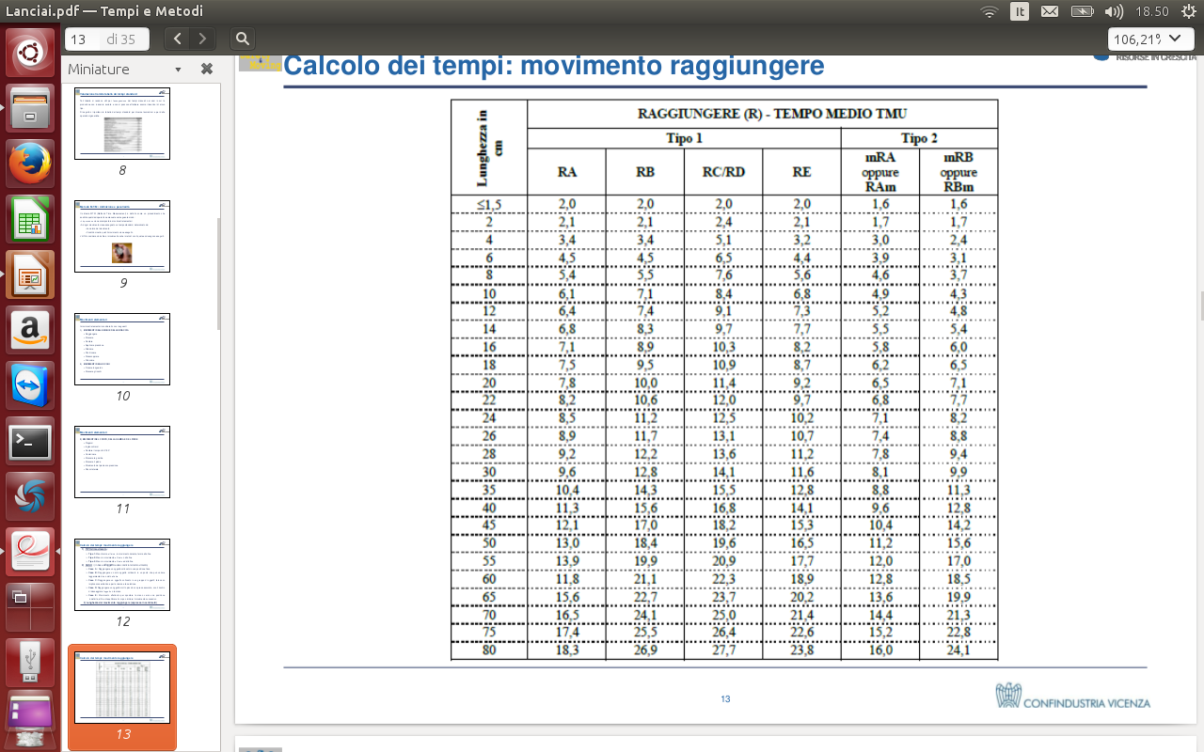Open the clock showing 18.50

1152,11
